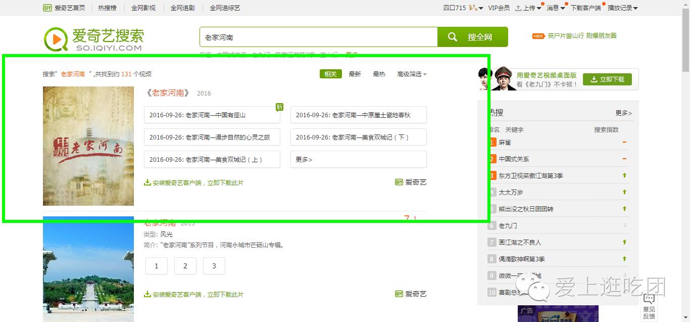Click the advertisement banner below hot search
690x322 pixels.
coord(558,313)
